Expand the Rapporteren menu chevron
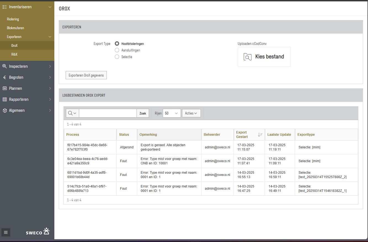 pyautogui.click(x=50, y=99)
